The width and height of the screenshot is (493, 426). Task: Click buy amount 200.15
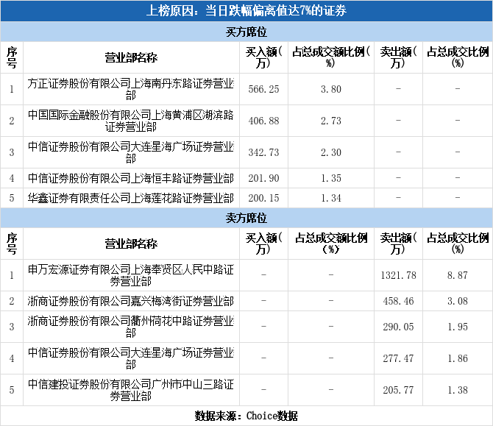click(x=263, y=198)
